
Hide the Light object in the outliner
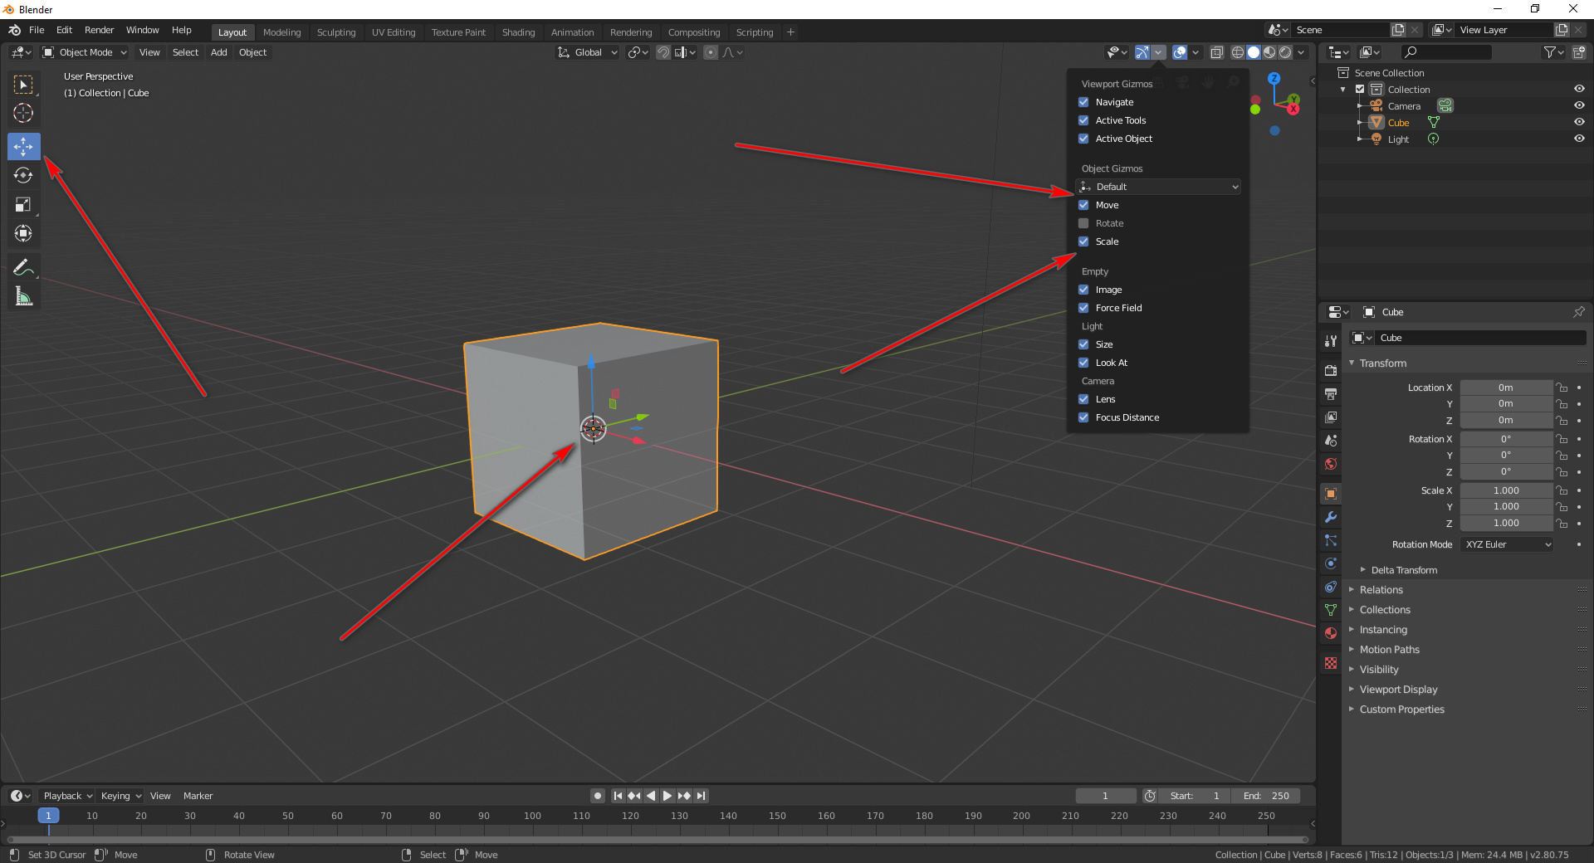[1579, 139]
